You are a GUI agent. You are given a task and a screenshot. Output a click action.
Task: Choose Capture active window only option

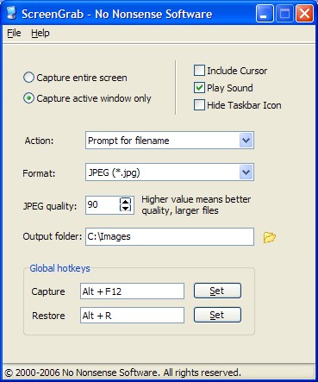[x=28, y=98]
